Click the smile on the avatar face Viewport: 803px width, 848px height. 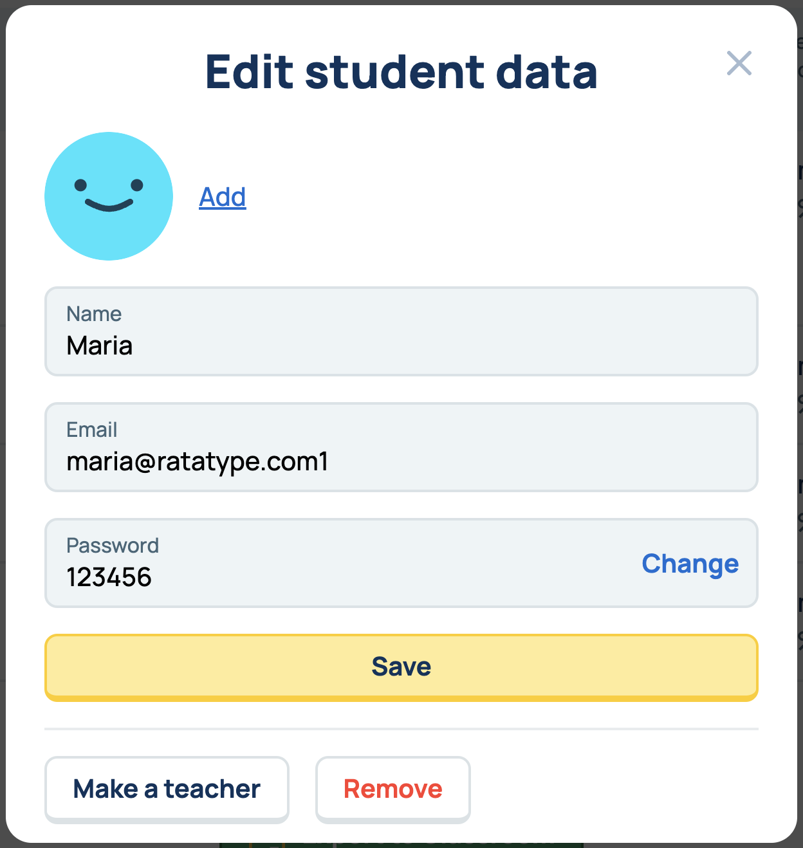tap(109, 206)
